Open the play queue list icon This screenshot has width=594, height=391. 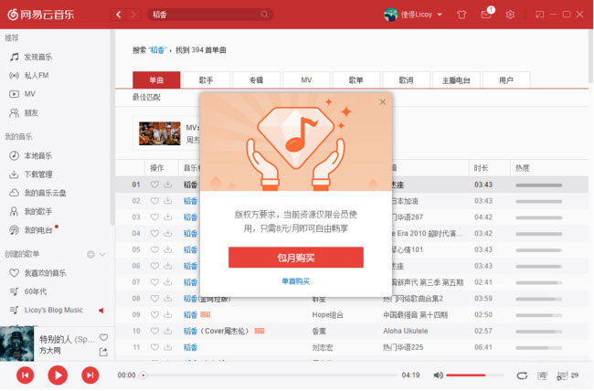tap(562, 375)
